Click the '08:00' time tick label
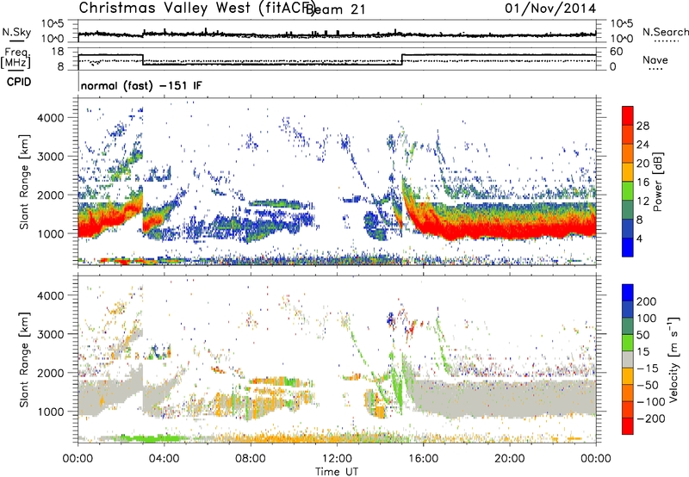This screenshot has height=477, width=689. pyautogui.click(x=250, y=459)
